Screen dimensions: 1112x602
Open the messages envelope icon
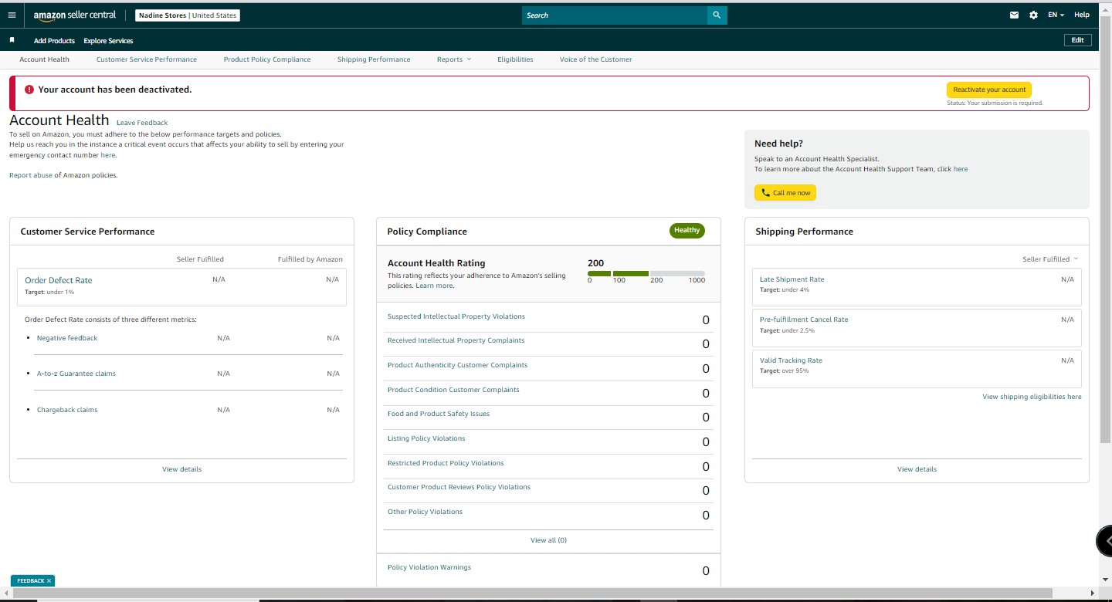(1015, 15)
